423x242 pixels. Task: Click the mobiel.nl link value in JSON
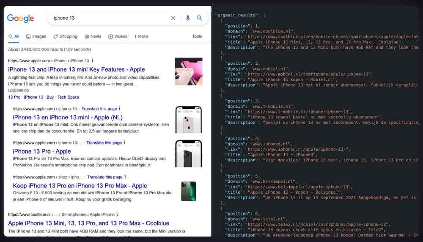(x=308, y=74)
